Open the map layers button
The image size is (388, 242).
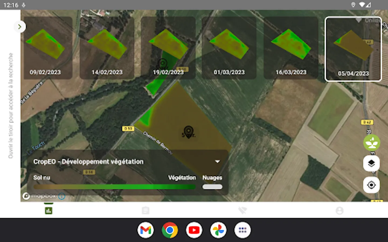[x=372, y=163]
